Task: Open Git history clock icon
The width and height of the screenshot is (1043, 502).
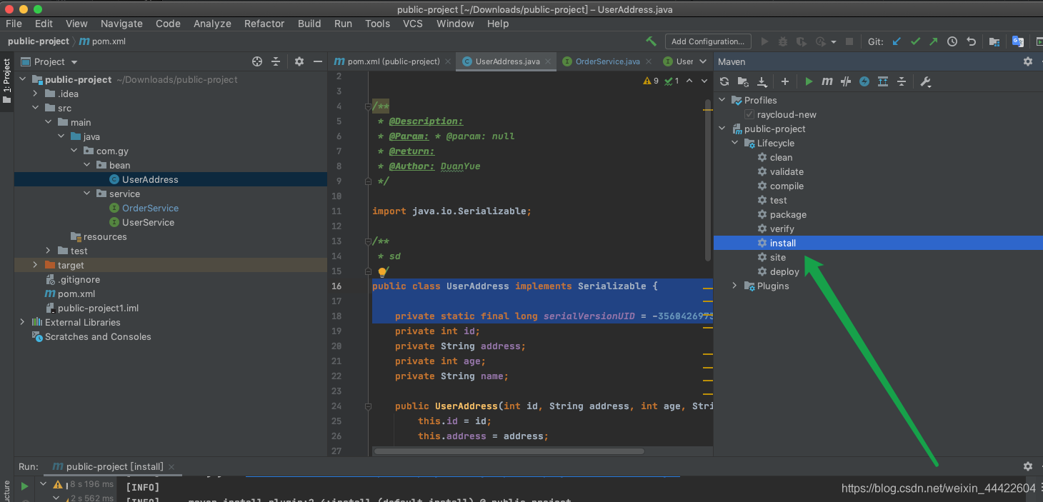Action: point(952,41)
